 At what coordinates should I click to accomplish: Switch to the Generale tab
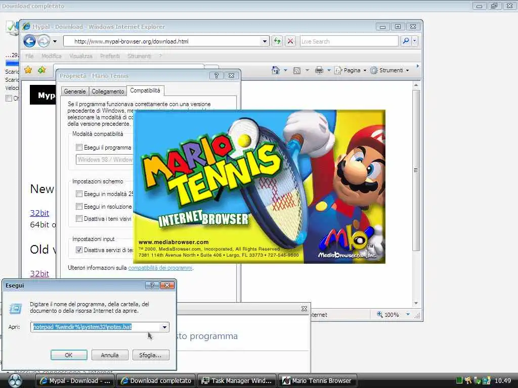coord(75,91)
